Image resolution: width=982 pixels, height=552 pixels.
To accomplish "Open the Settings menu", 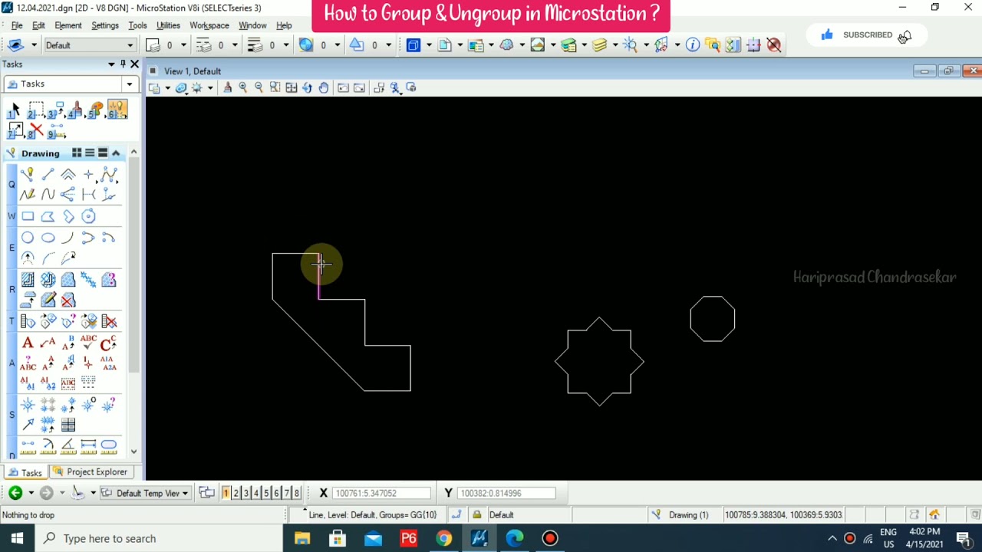I will [x=105, y=25].
